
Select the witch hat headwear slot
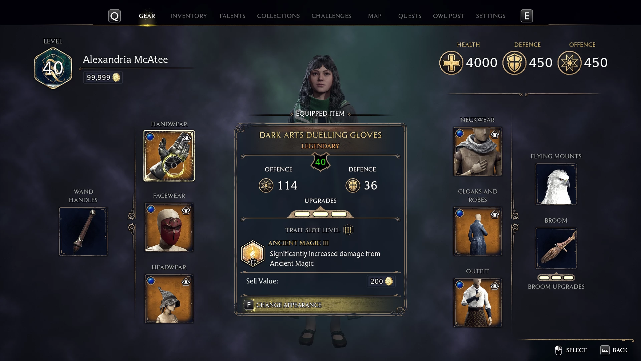[x=169, y=299]
